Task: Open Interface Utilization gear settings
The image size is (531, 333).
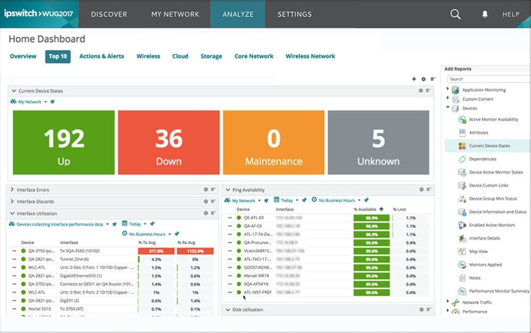Action: [206, 213]
